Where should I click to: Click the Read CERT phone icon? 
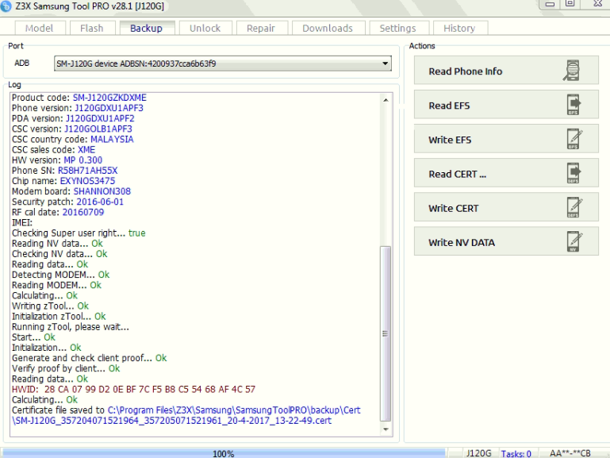574,173
